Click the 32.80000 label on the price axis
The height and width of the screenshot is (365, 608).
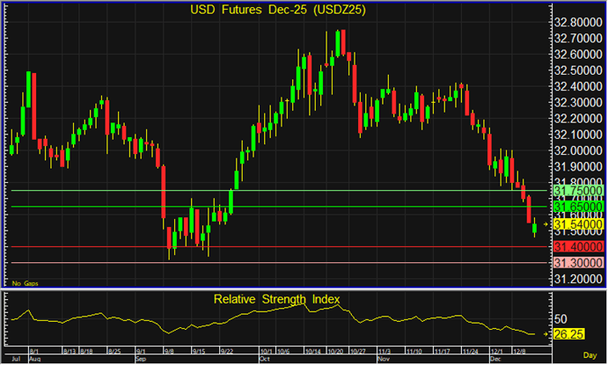(x=576, y=22)
